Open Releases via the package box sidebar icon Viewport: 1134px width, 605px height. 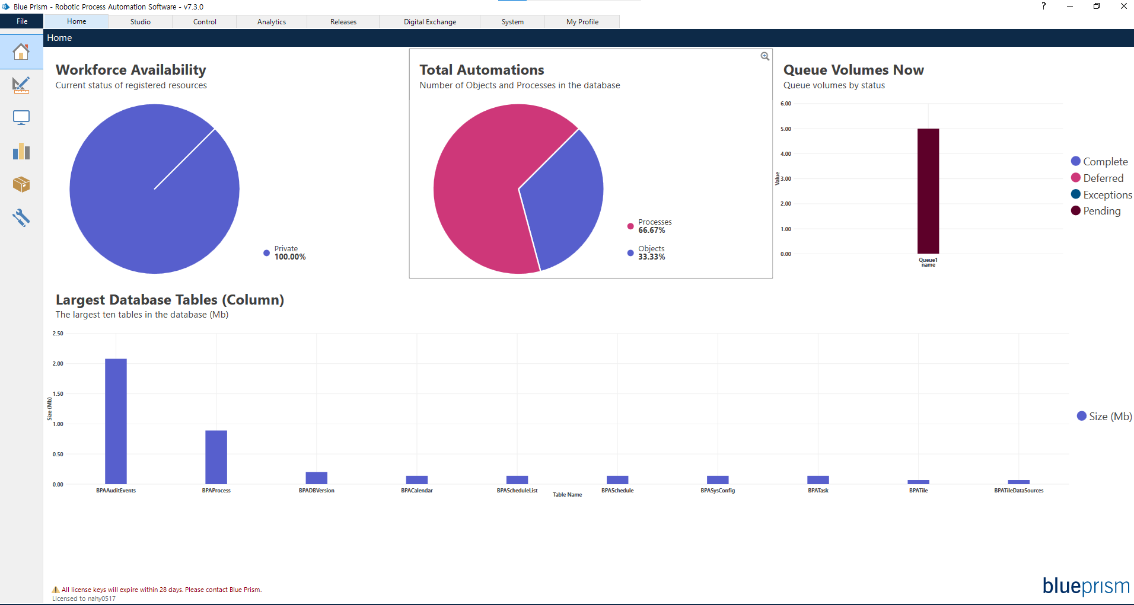coord(21,184)
